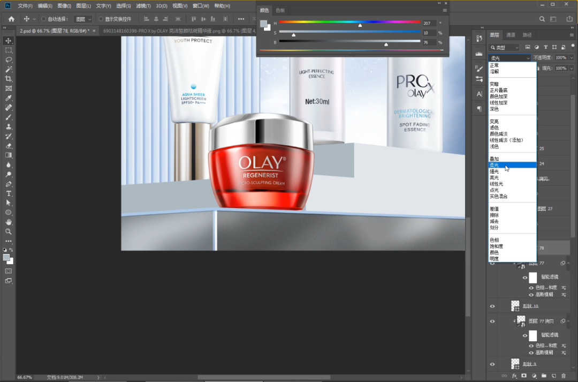Click the search icon at top right
The width and height of the screenshot is (578, 382).
click(x=542, y=19)
